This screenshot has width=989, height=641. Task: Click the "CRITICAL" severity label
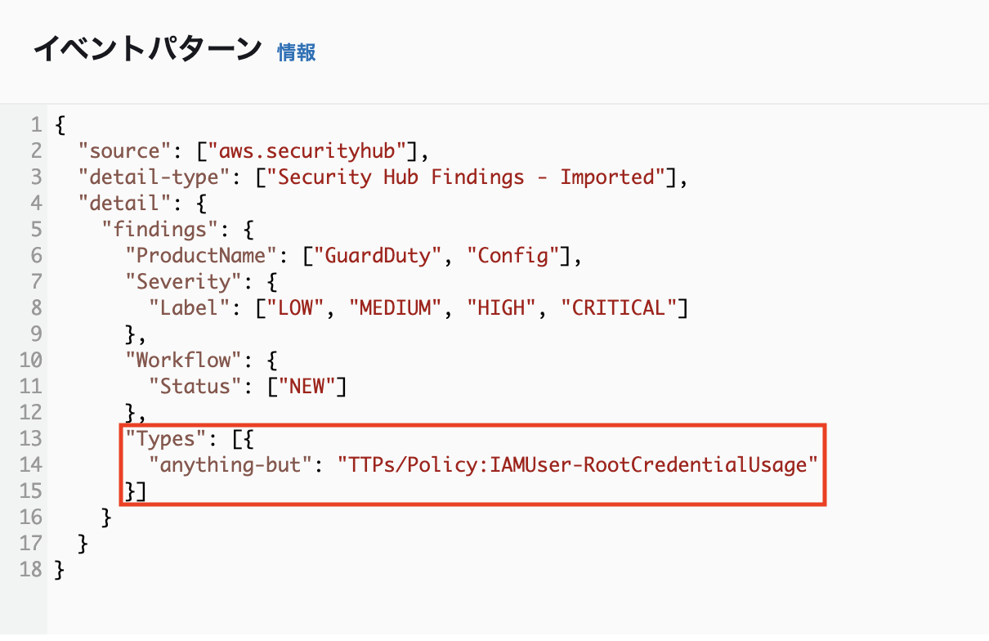coord(618,308)
